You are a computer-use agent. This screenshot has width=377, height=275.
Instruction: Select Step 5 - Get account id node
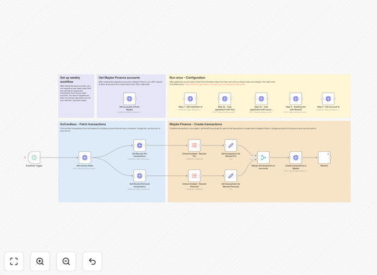coord(328,99)
